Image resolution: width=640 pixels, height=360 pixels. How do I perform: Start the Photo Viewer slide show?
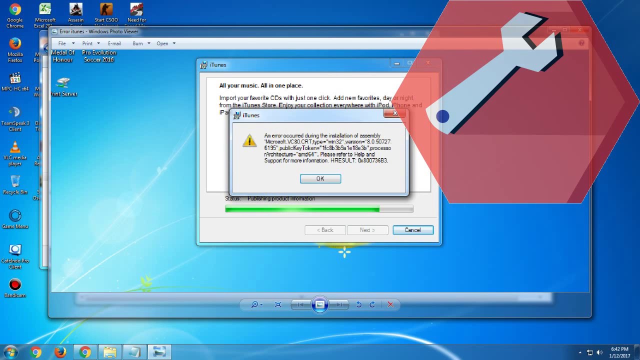tap(319, 304)
